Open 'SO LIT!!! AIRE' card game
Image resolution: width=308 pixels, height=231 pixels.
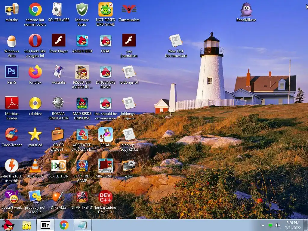coord(57,9)
